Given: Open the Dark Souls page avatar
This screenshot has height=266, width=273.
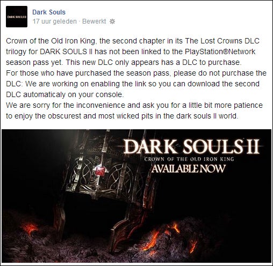Looking at the screenshot, I should (x=17, y=17).
